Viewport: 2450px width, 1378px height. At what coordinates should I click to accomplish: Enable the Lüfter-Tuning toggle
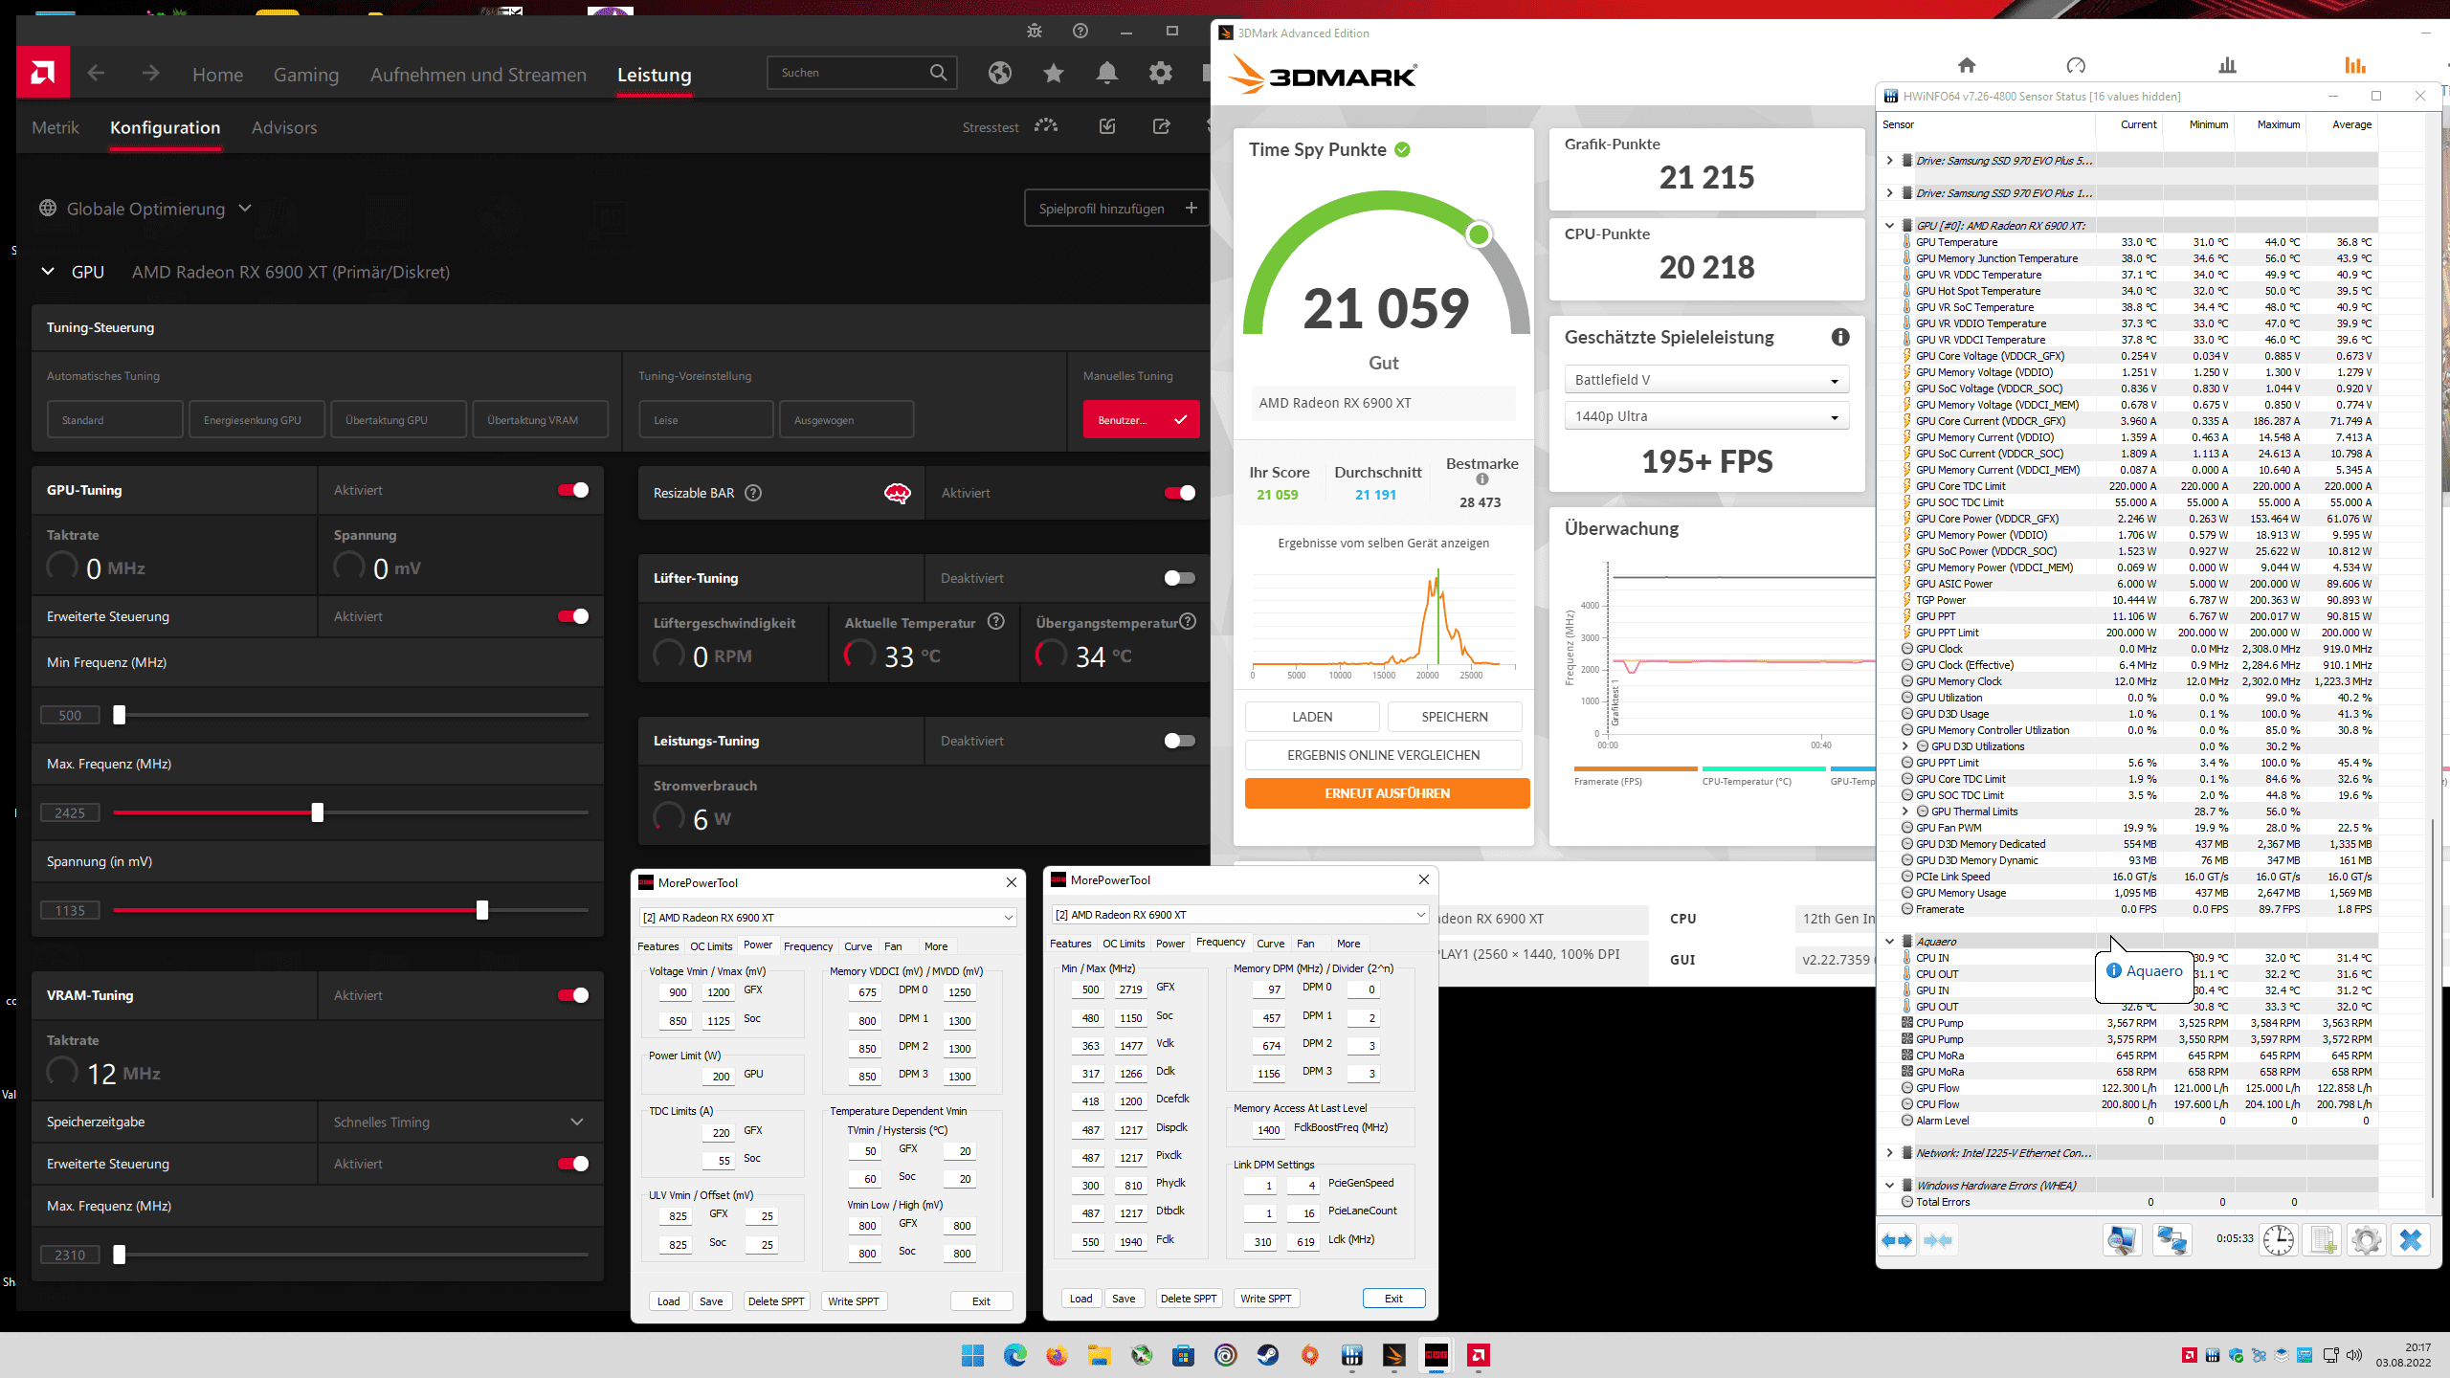pyautogui.click(x=1179, y=578)
